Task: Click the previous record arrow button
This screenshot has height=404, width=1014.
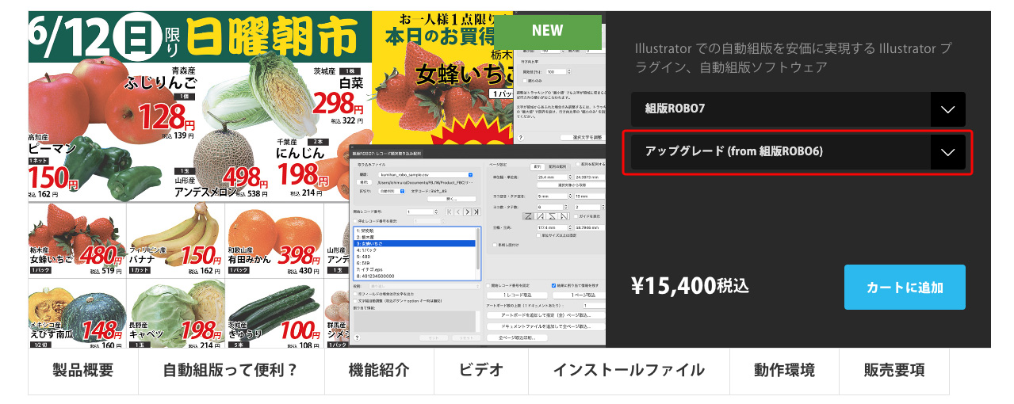Action: point(457,212)
